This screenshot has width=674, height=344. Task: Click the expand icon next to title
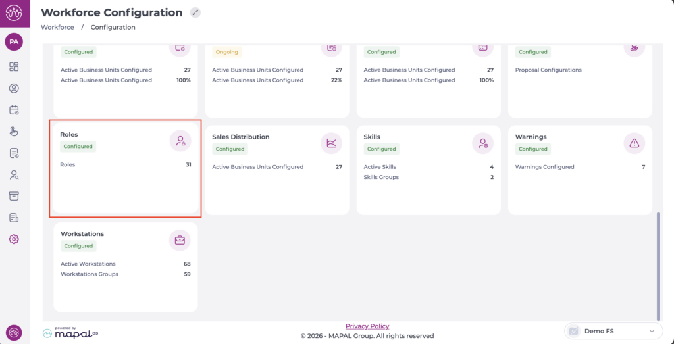[x=195, y=12]
